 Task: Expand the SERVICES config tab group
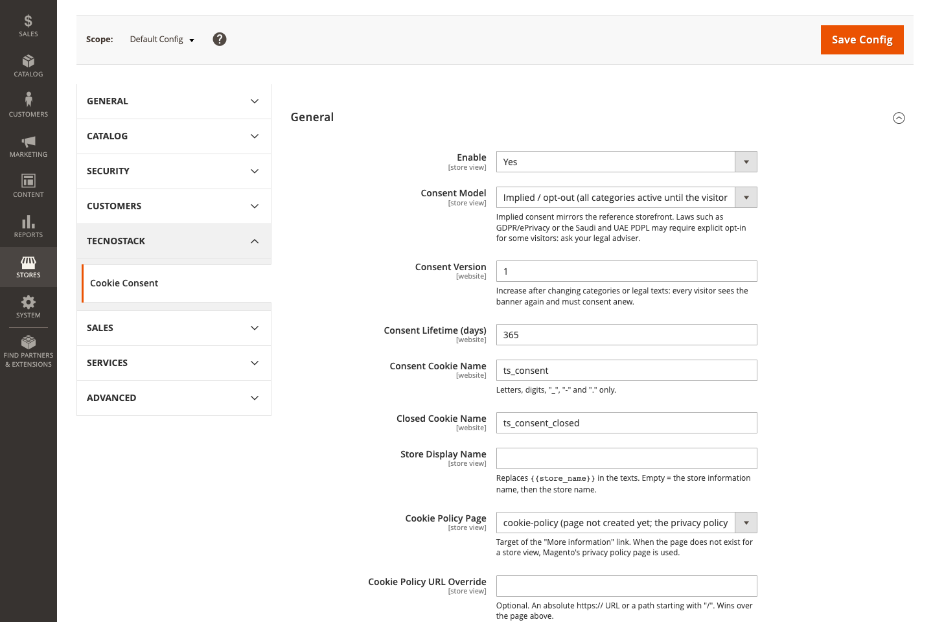(174, 363)
